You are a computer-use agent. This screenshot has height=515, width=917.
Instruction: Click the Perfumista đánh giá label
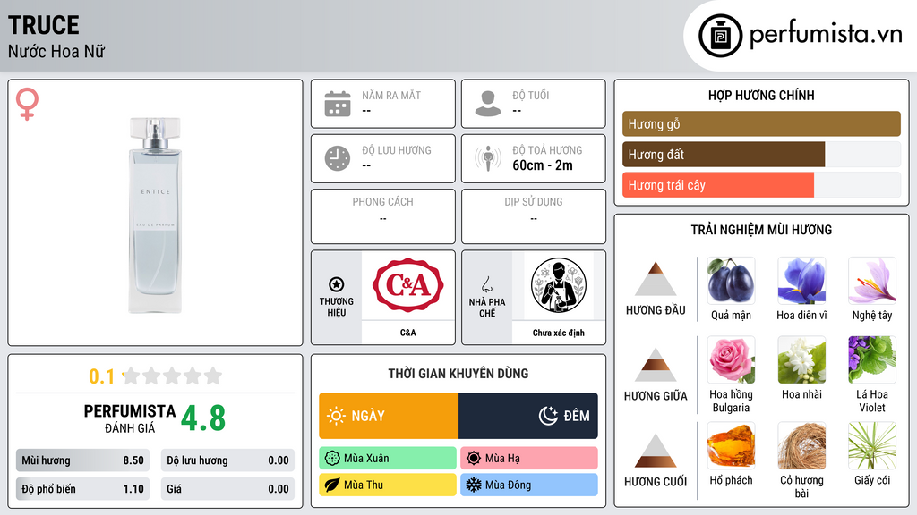130,418
